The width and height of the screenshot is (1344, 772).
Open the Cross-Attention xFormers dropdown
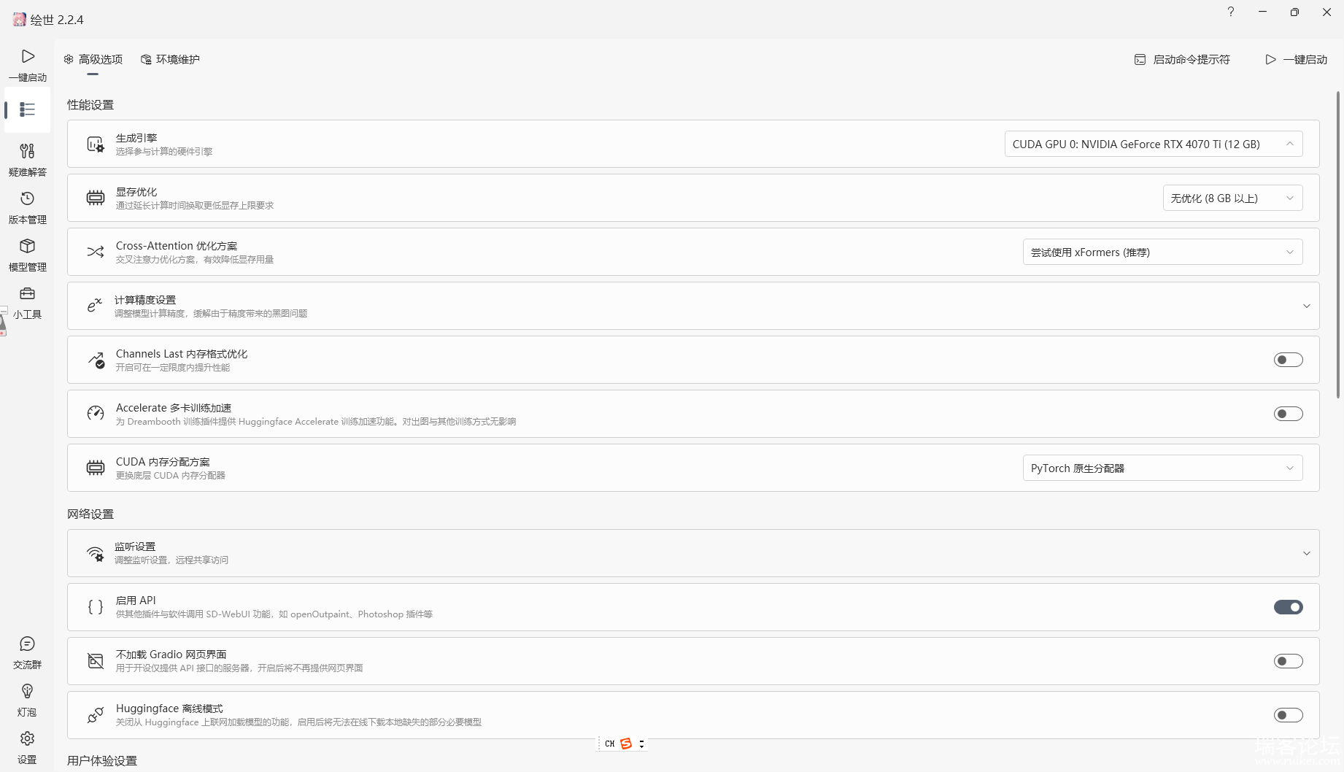(x=1162, y=252)
